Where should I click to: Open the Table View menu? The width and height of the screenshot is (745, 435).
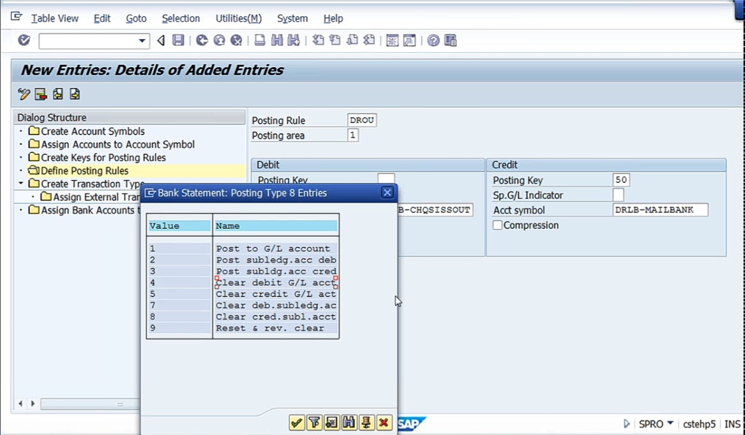click(x=55, y=18)
